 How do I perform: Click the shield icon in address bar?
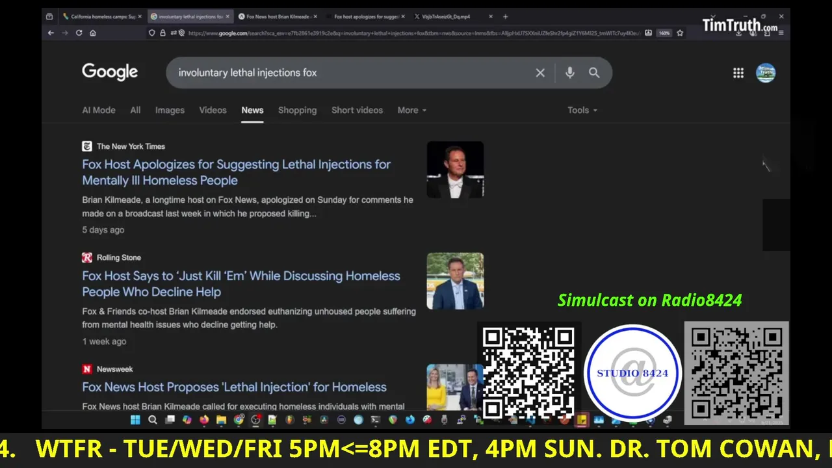click(x=153, y=32)
